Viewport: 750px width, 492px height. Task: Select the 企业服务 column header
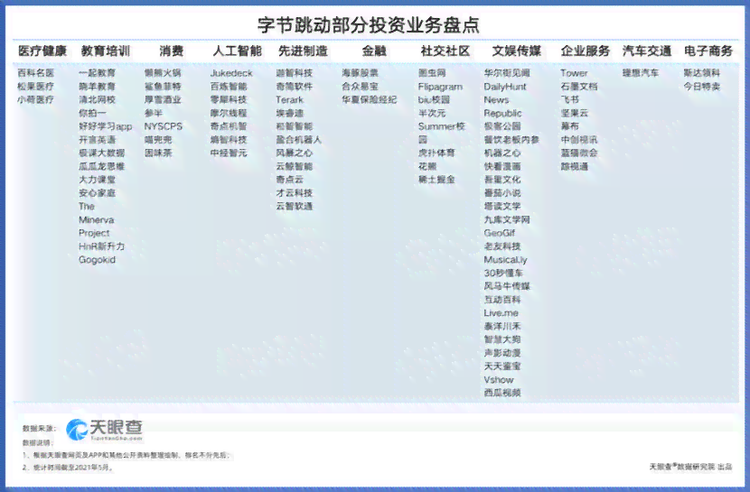585,51
